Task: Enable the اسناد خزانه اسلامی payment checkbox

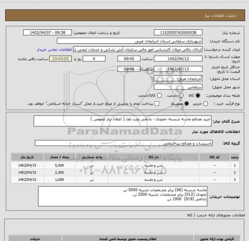Action: pyautogui.click(x=157, y=104)
